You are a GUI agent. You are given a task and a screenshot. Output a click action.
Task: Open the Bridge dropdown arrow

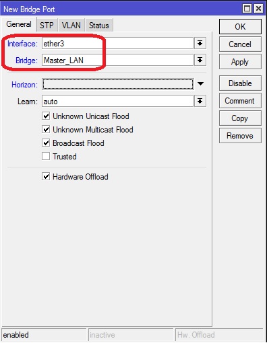(200, 60)
